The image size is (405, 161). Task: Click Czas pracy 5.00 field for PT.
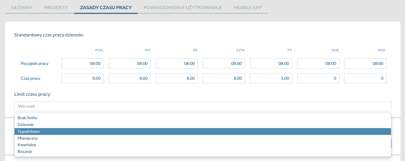tap(271, 78)
